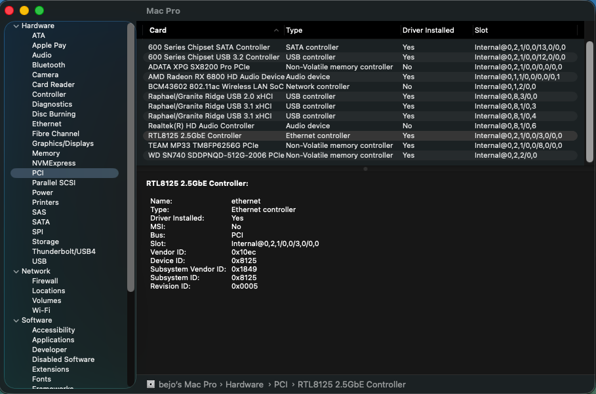Open USB in the sidebar

(39, 262)
